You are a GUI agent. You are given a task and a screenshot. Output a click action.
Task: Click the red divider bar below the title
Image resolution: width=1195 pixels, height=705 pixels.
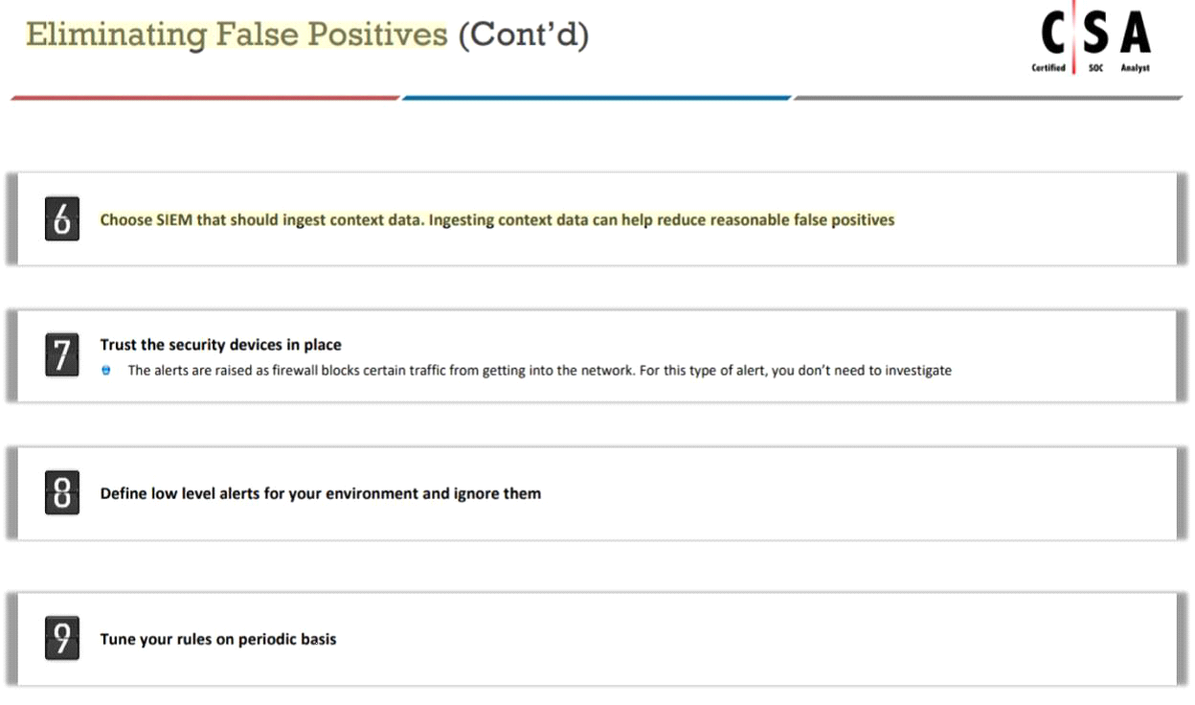205,98
